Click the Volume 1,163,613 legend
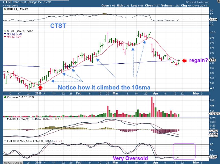The image size is (220, 164). click(x=20, y=97)
